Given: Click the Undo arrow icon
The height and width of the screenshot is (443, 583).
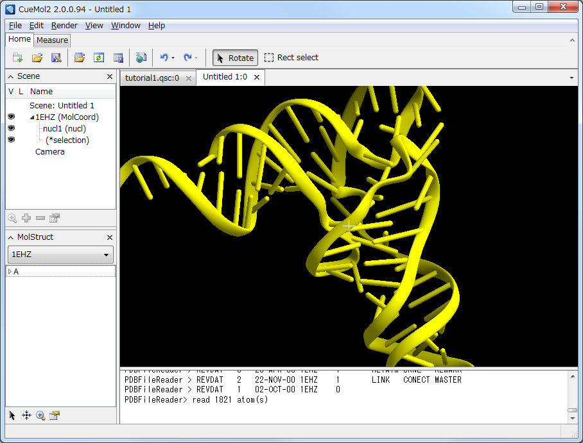Looking at the screenshot, I should coord(164,58).
